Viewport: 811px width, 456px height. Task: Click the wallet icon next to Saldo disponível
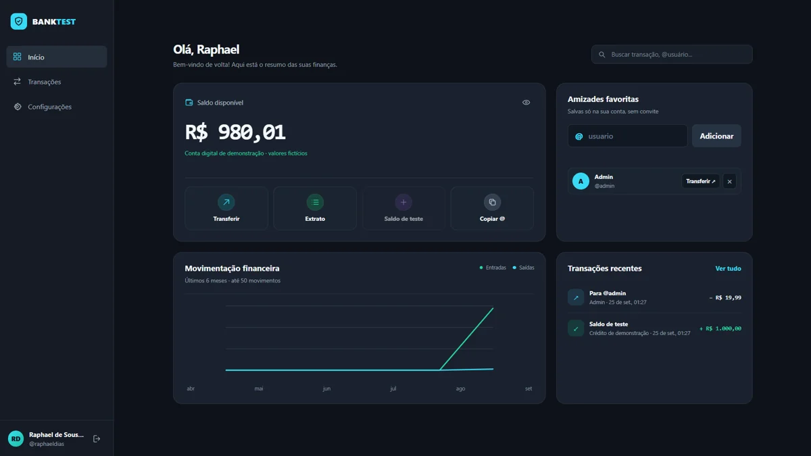(189, 103)
